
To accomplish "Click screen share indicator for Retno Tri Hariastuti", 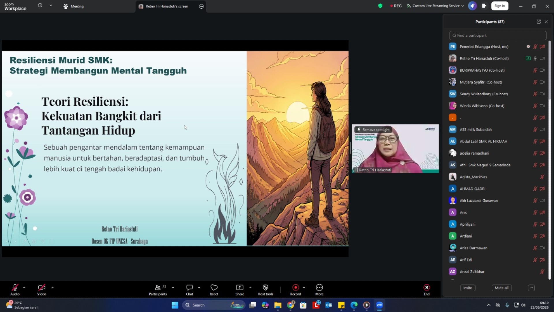I will pos(528,58).
